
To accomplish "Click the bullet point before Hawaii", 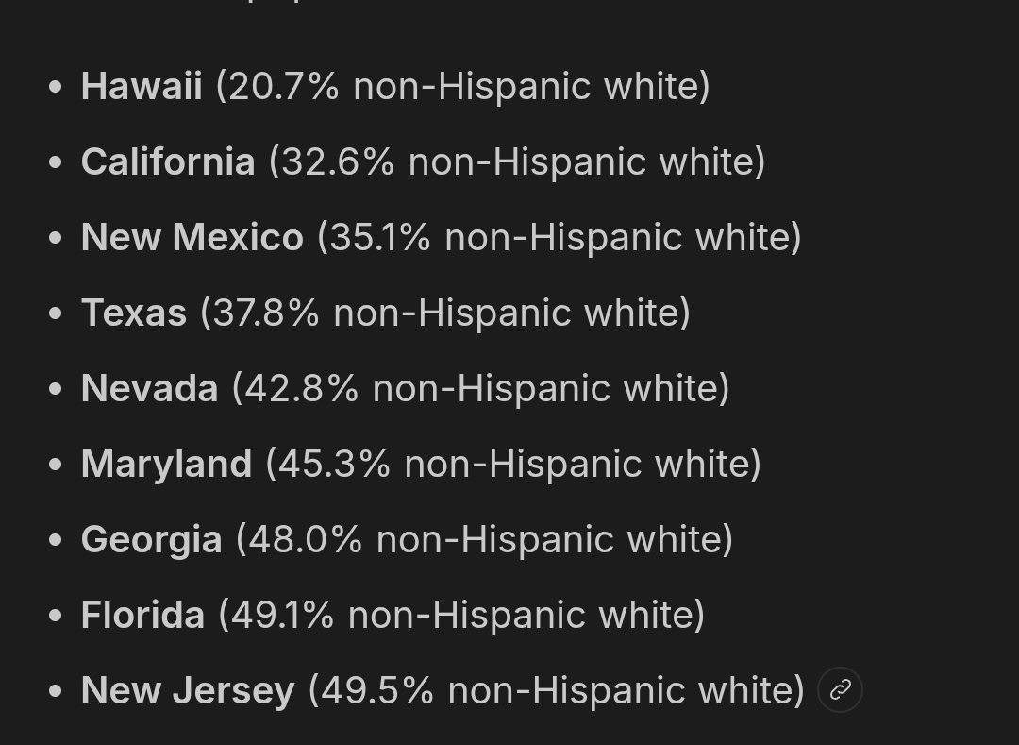I will click(x=56, y=87).
